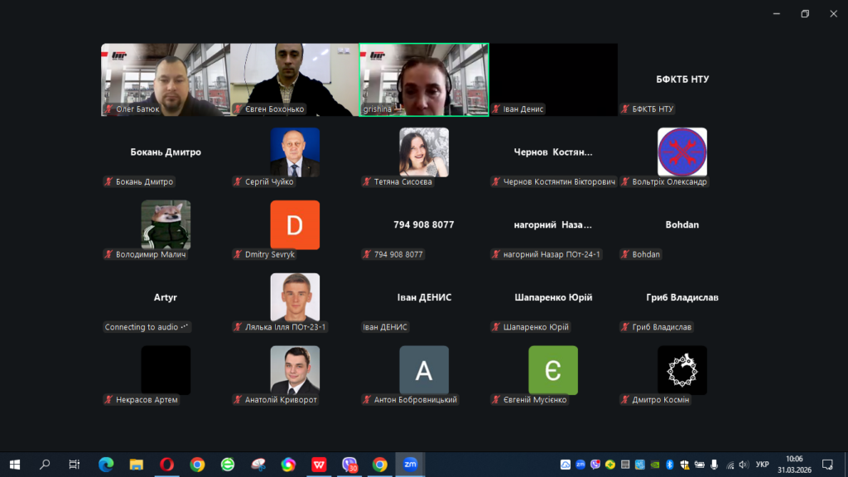Open Task View from the taskbar
848x477 pixels.
(x=75, y=465)
